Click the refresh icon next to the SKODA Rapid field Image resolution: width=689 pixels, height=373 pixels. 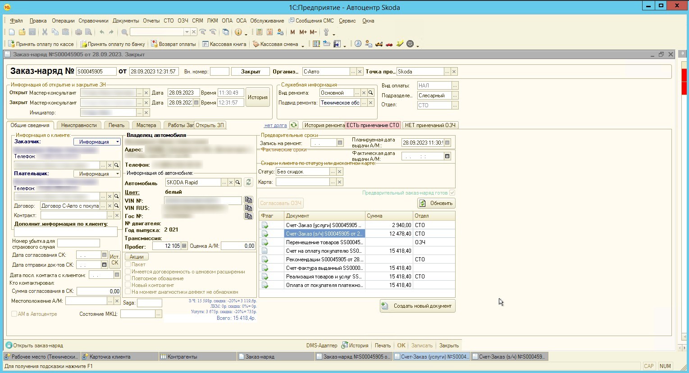pos(248,182)
